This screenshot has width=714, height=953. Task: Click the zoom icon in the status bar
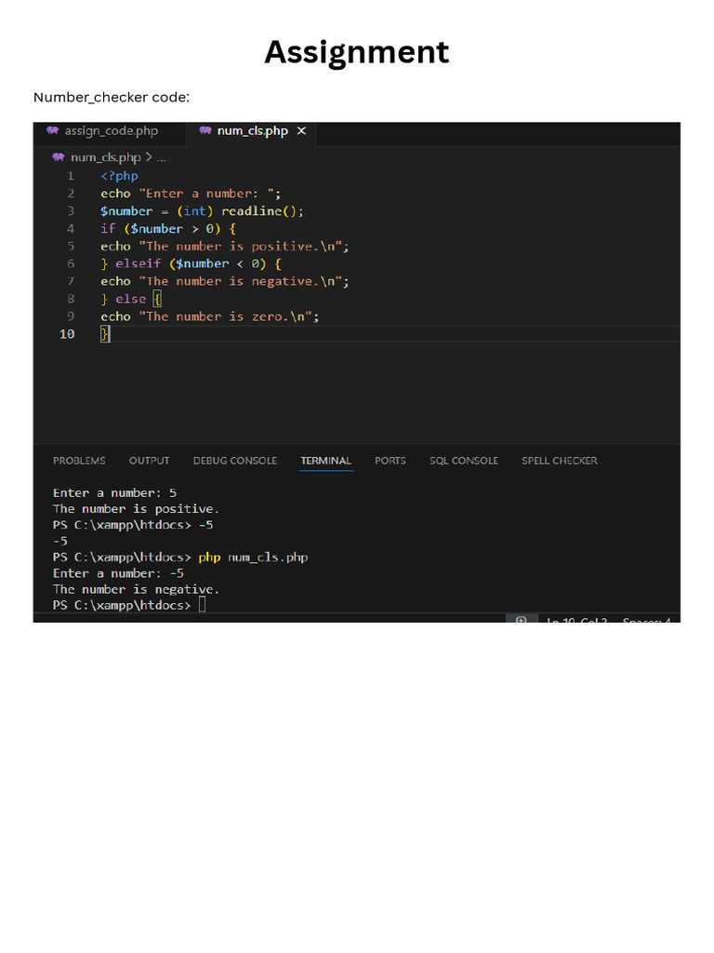click(x=521, y=619)
